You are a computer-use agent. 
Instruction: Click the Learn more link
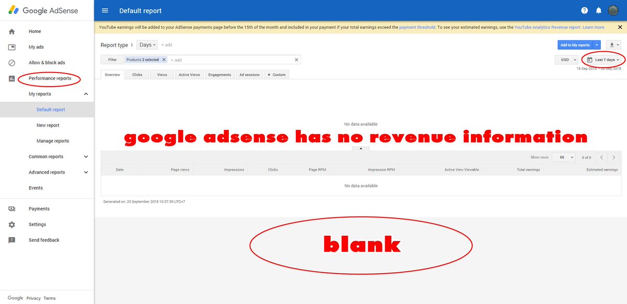[594, 27]
